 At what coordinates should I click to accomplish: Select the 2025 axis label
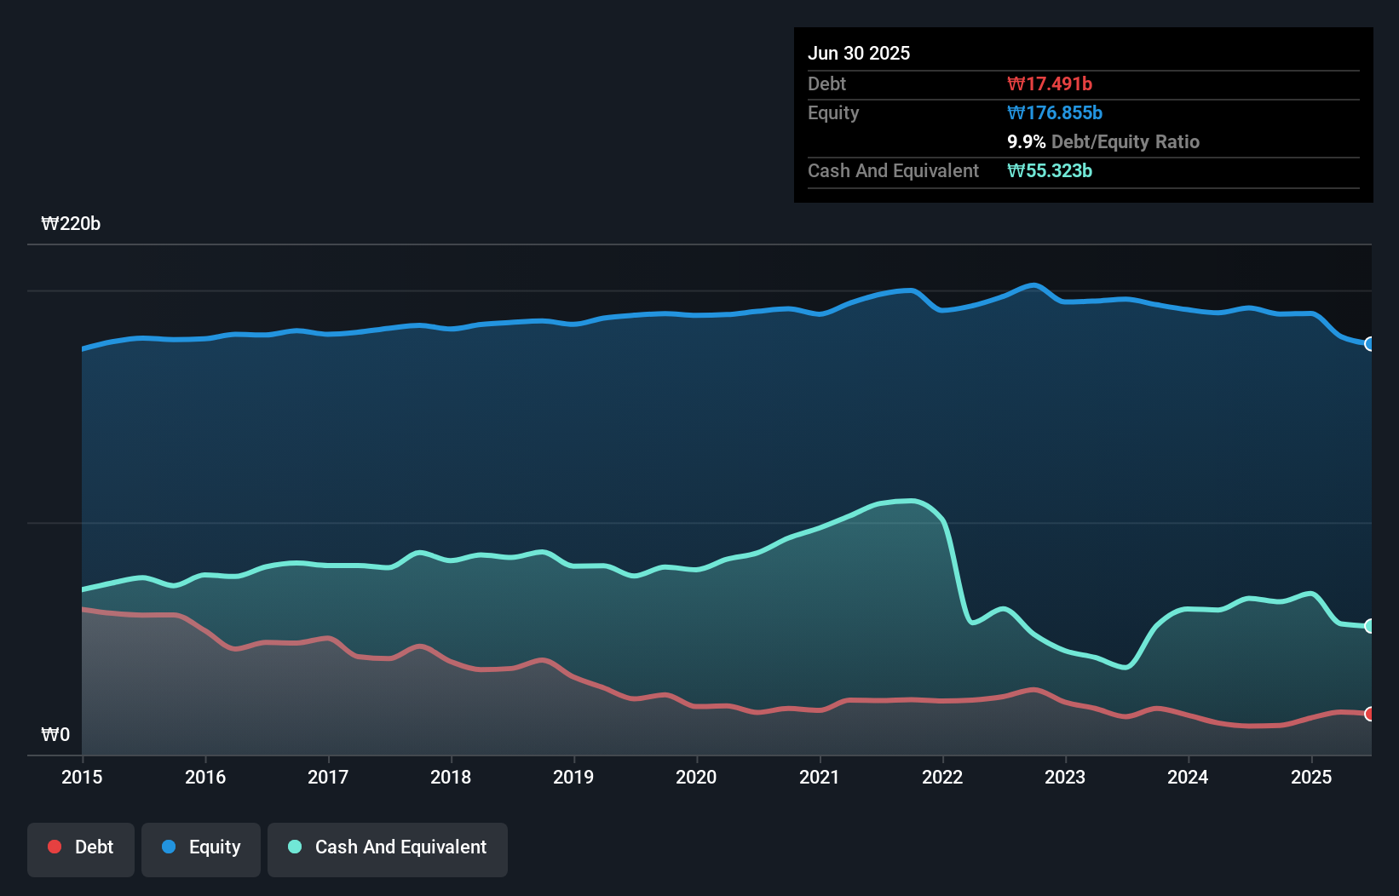click(1311, 777)
